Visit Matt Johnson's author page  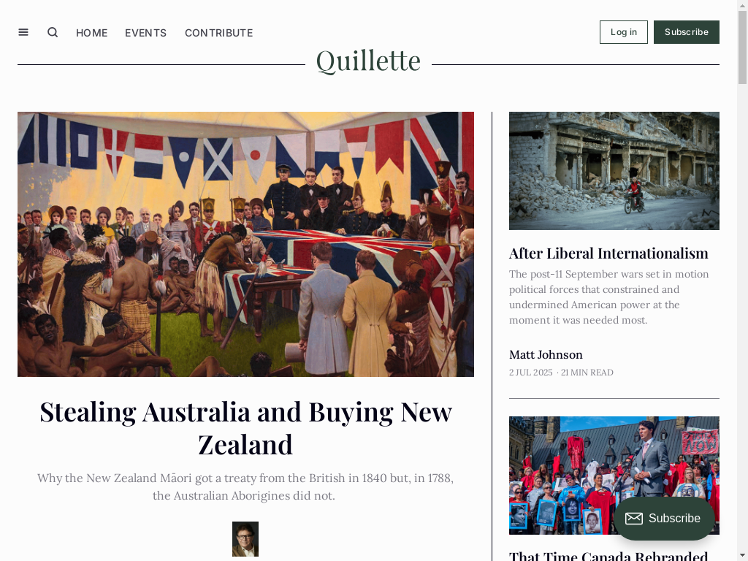(546, 355)
